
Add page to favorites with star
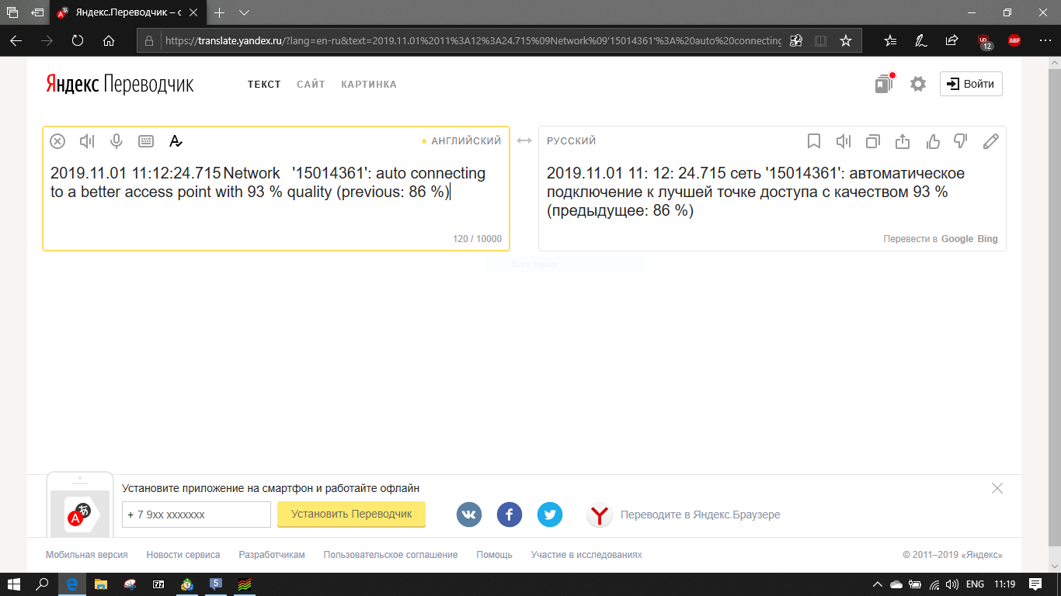pos(846,40)
